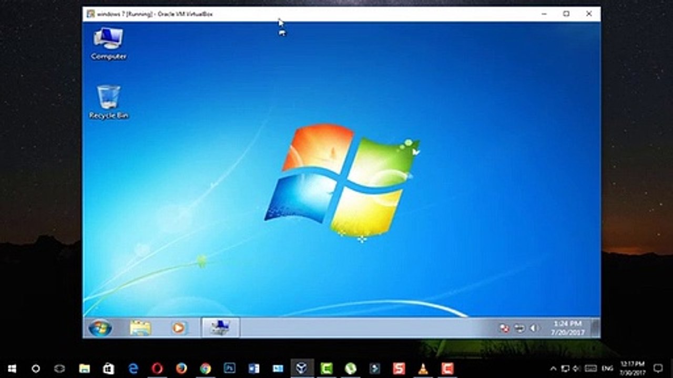Open Photoshop from host taskbar
This screenshot has width=673, height=378.
230,369
